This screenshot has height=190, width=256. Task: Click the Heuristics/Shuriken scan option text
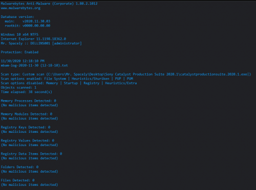91,79
